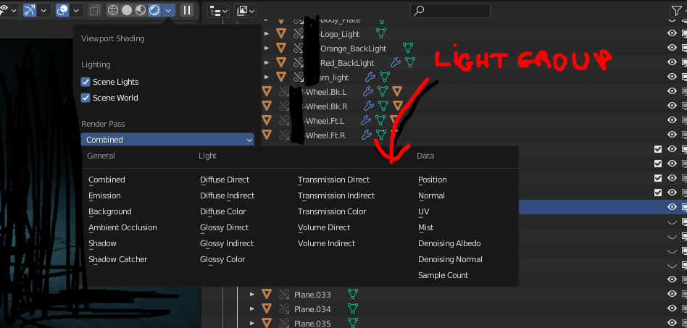Viewport: 687px width, 328px height.
Task: Show the Position data pass
Action: (432, 180)
